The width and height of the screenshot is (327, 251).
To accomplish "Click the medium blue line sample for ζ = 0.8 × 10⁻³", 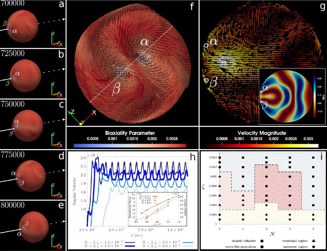I will (x=188, y=242).
